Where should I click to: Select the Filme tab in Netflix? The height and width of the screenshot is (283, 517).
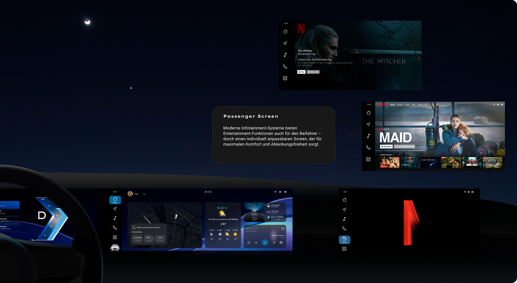coord(407,105)
